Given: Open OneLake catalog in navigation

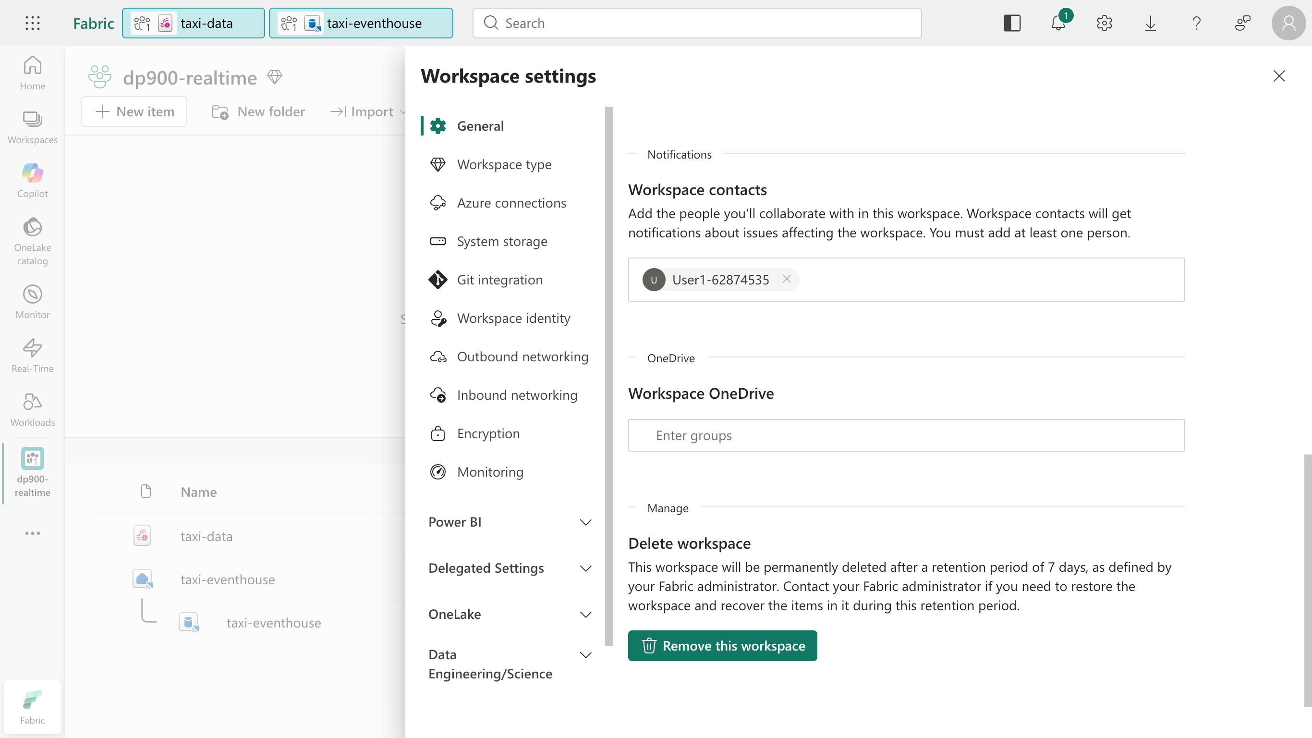Looking at the screenshot, I should [33, 242].
